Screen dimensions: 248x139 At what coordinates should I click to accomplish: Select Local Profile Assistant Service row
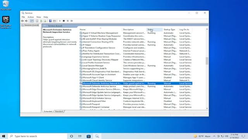pyautogui.click(x=136, y=63)
